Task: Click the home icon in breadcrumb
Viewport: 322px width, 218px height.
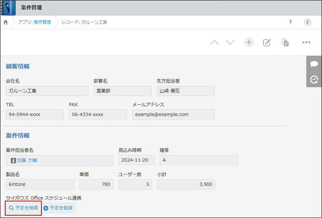Action: [6, 22]
